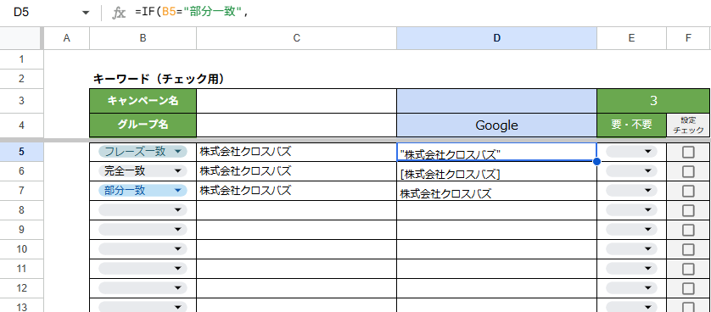The height and width of the screenshot is (312, 711).
Task: Open 完全一致 dropdown in row 6
Action: pos(143,171)
